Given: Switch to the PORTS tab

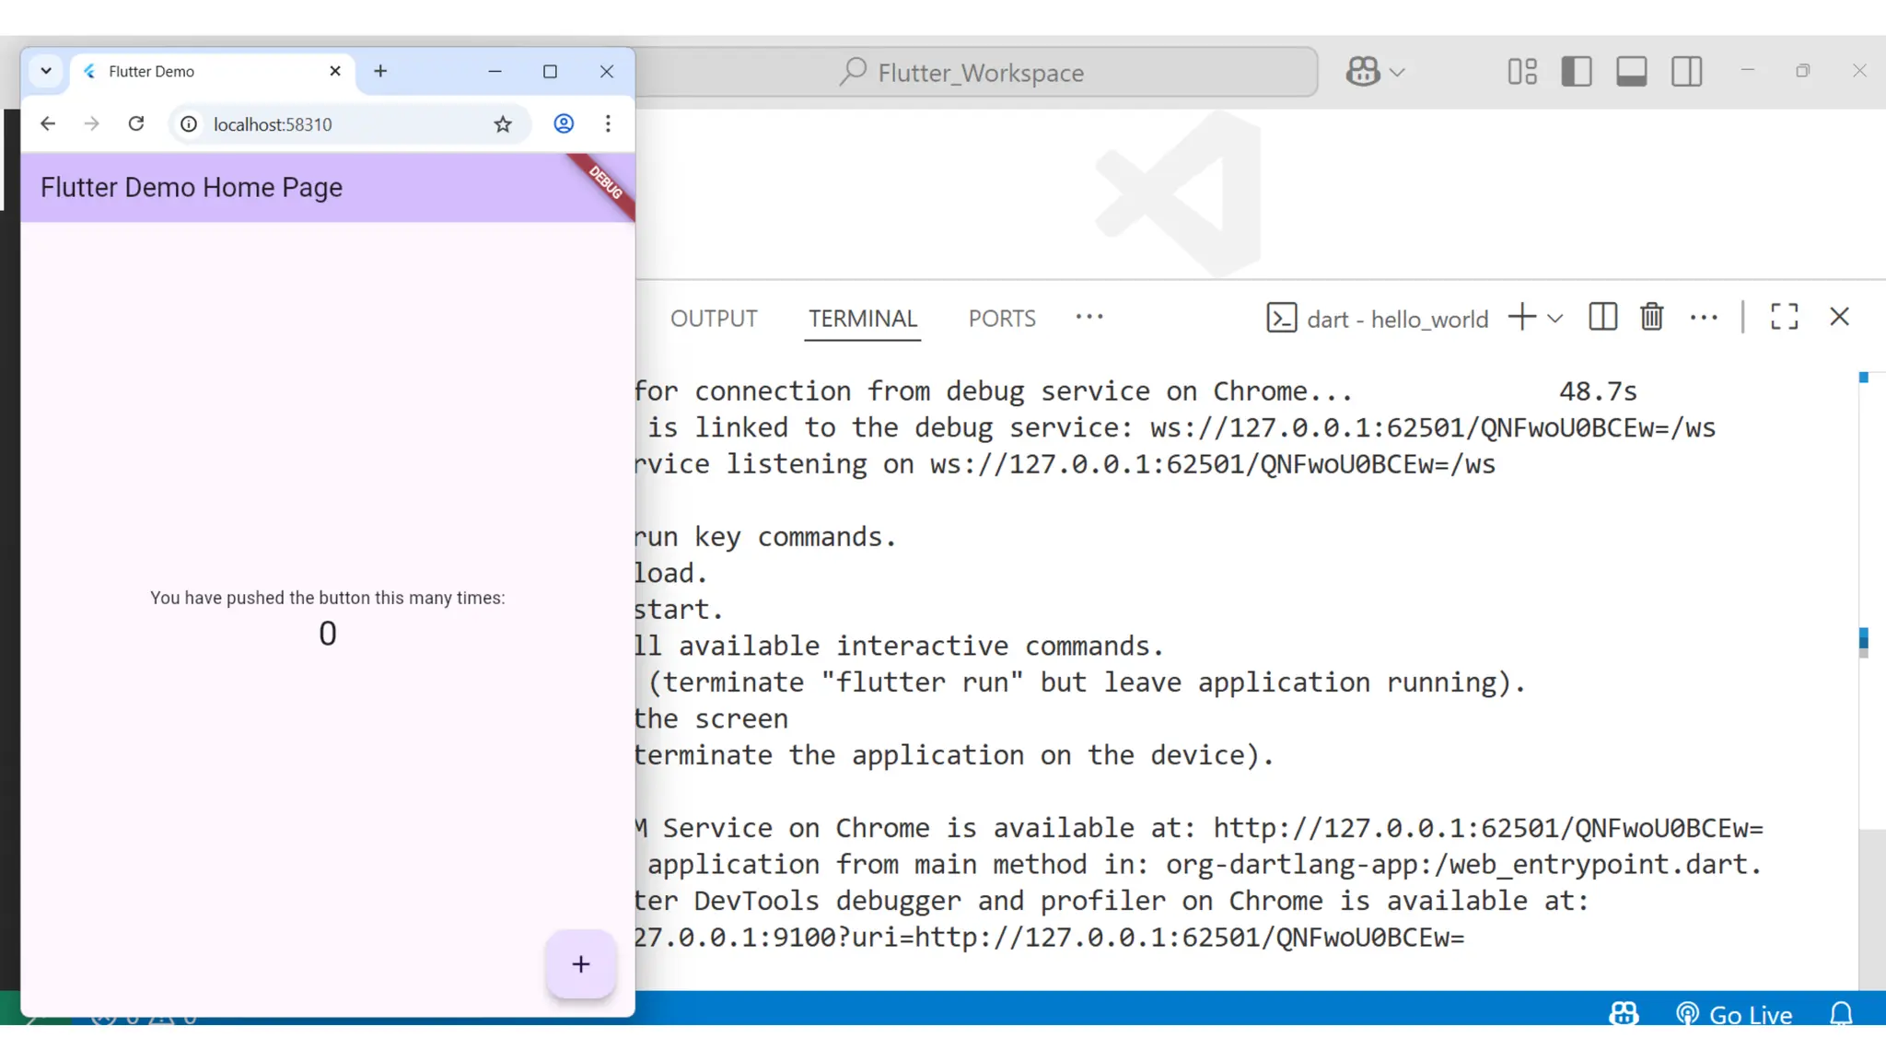Looking at the screenshot, I should pyautogui.click(x=1002, y=319).
